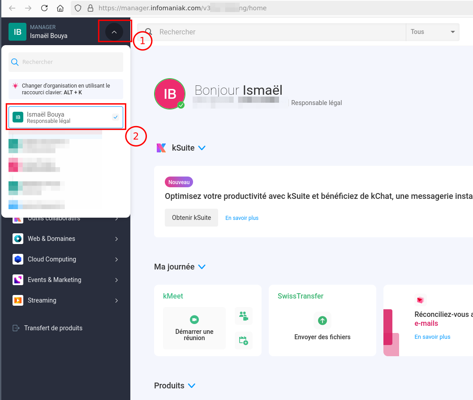
Task: Click the Obtenir kSuite button
Action: (192, 218)
